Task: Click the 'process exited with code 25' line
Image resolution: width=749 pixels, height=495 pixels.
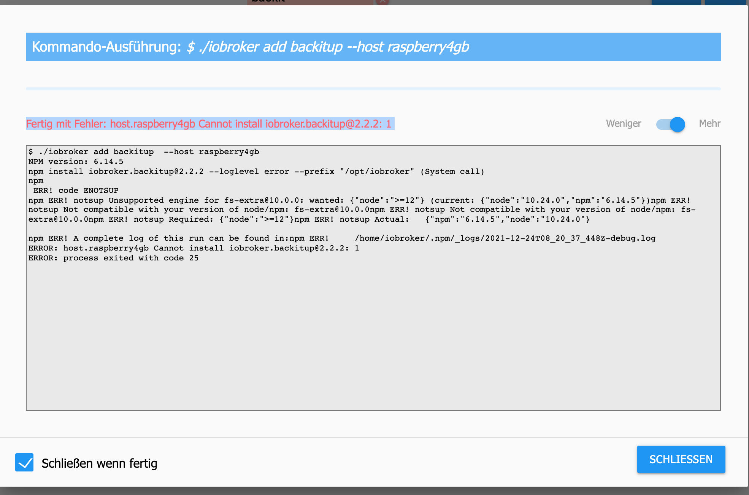Action: tap(114, 258)
